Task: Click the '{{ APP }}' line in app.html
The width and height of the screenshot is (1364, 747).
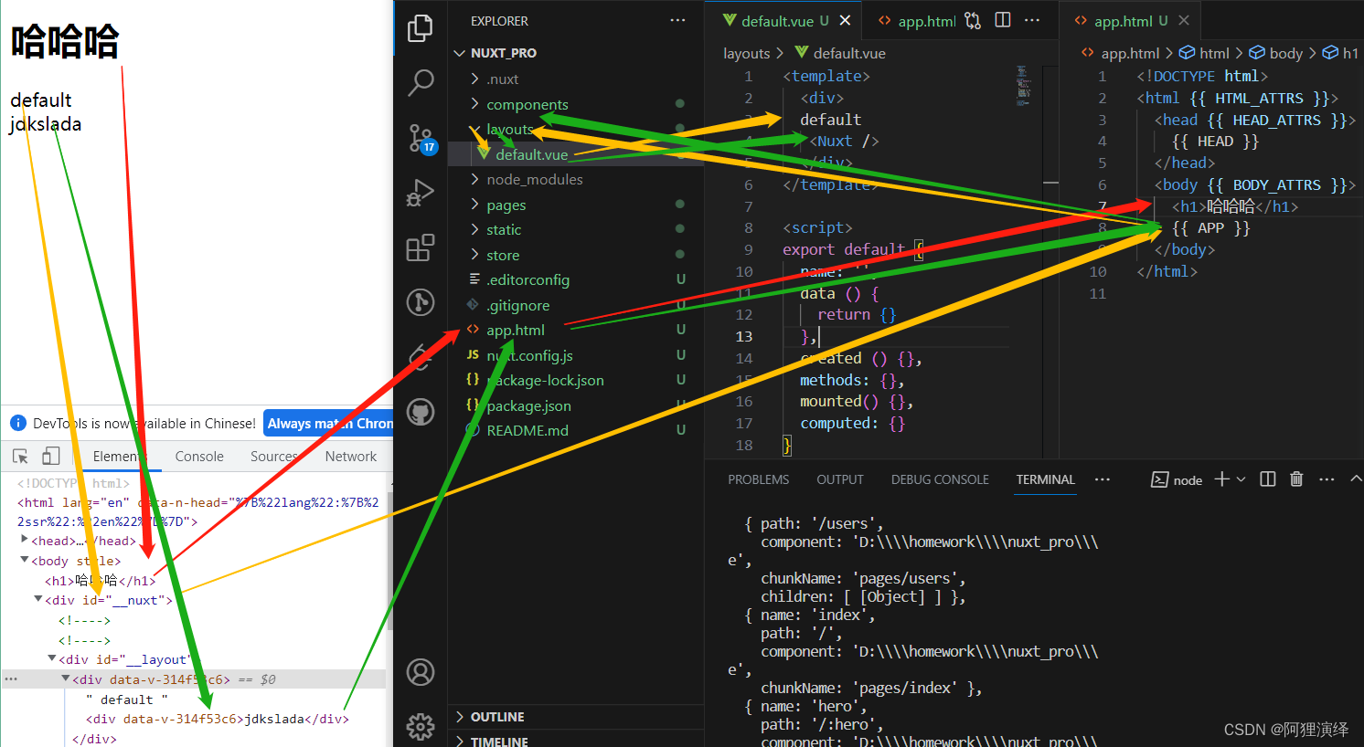Action: [1210, 228]
